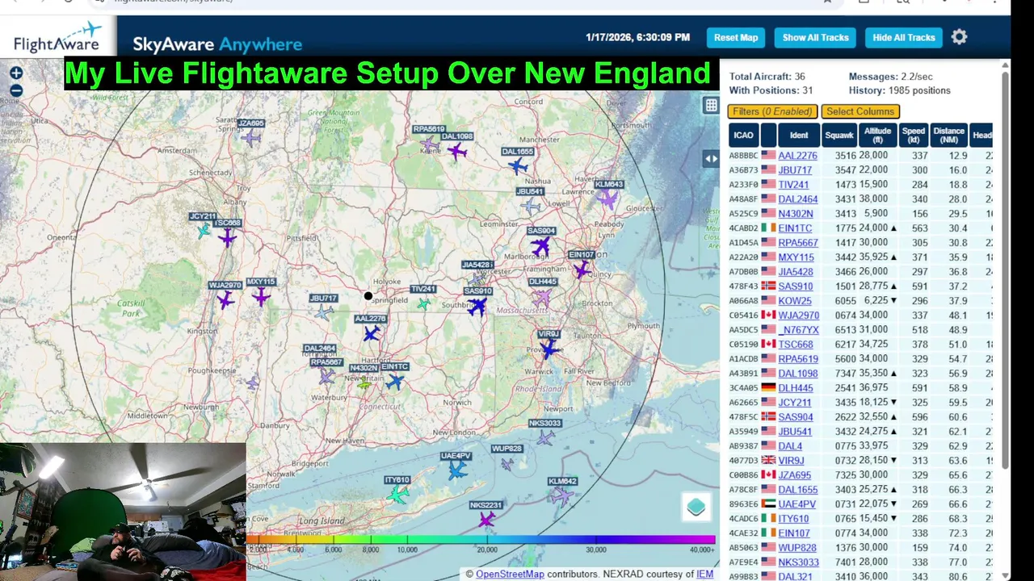Open the JBU717 flight link in table

pyautogui.click(x=795, y=170)
